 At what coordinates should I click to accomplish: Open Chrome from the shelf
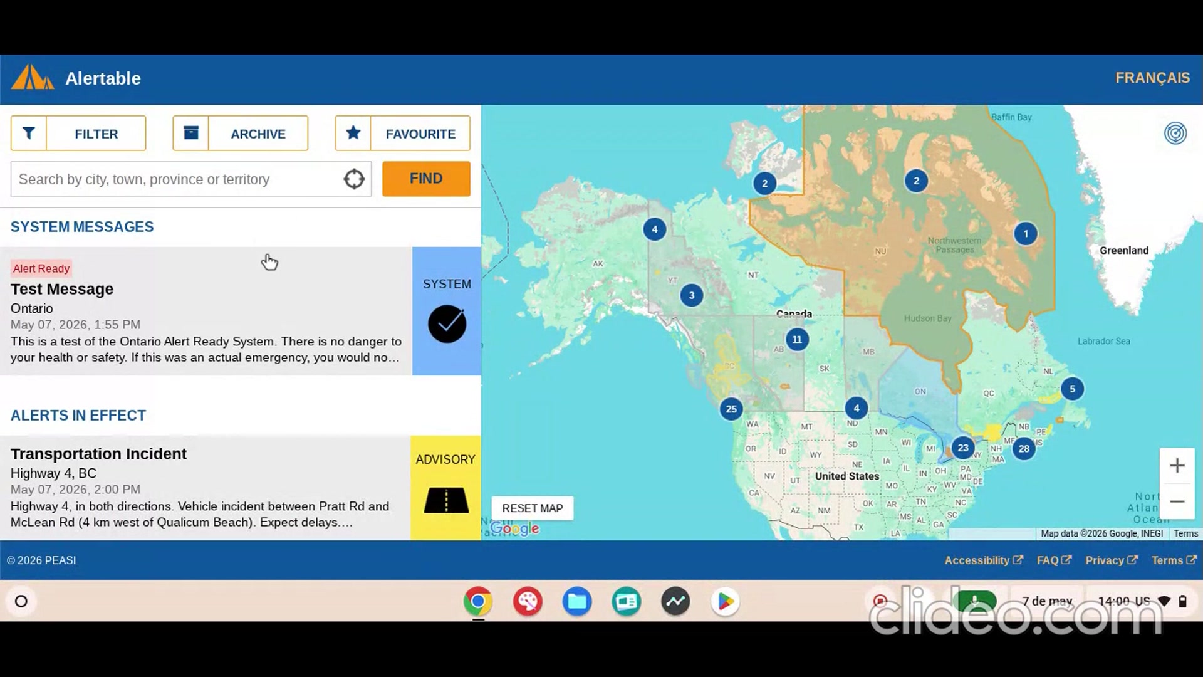478,602
